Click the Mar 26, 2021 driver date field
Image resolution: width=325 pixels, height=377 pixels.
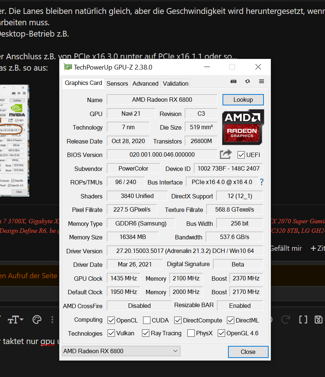click(x=135, y=264)
